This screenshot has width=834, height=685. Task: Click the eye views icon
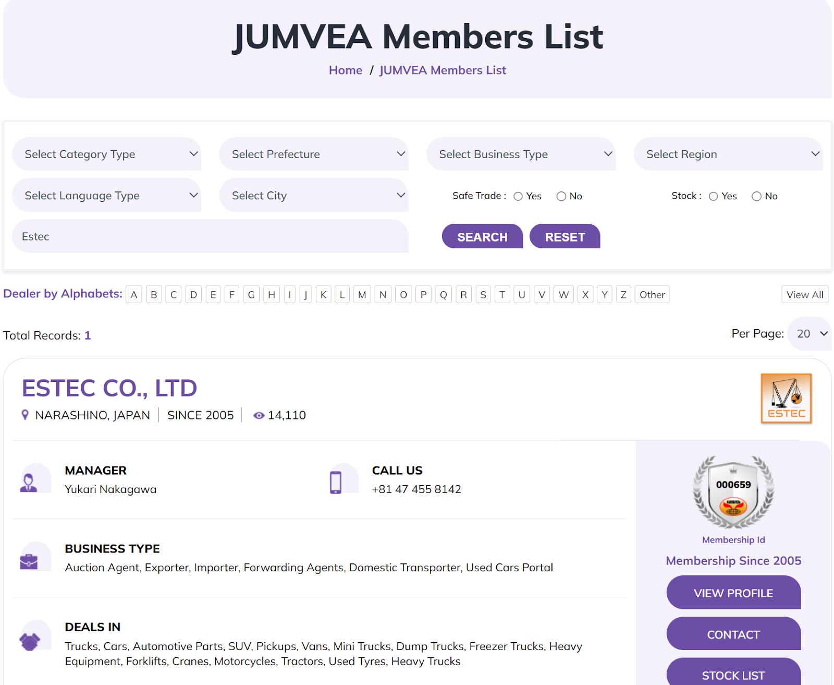[259, 415]
